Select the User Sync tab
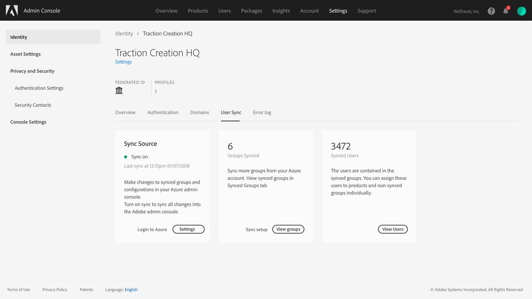532x299 pixels. 231,112
